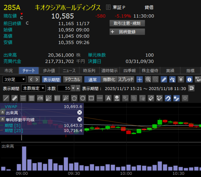
Task: Click the 取引注意・規制 button
Action: click(127, 23)
